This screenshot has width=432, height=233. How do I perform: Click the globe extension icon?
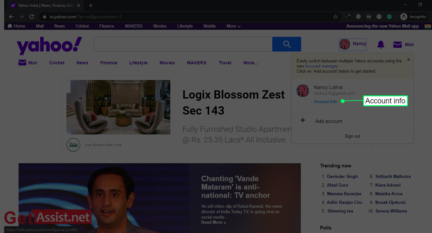[x=359, y=17]
